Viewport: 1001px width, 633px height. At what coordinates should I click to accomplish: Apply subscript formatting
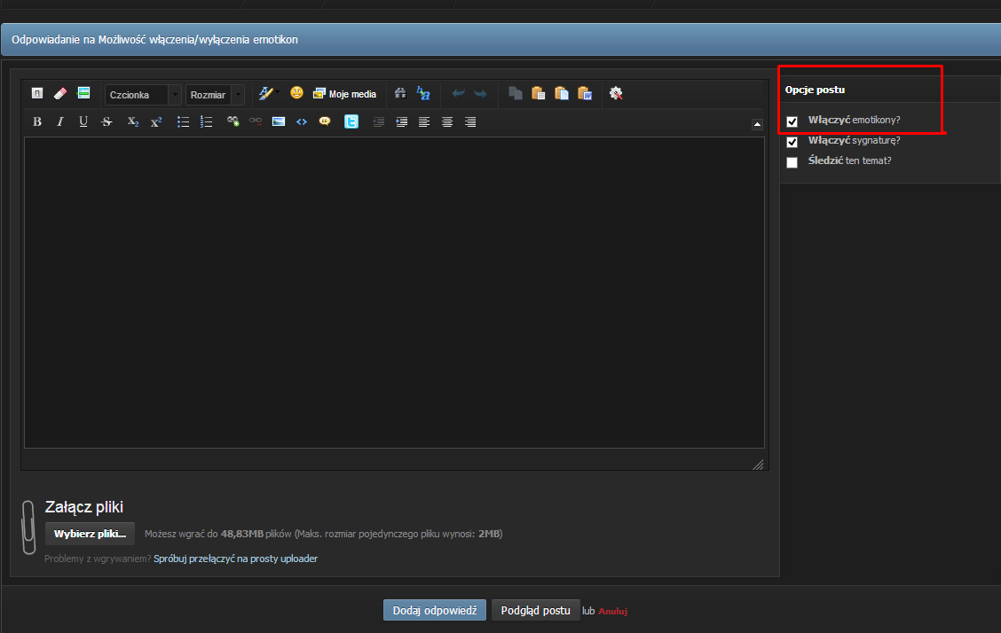tap(133, 121)
